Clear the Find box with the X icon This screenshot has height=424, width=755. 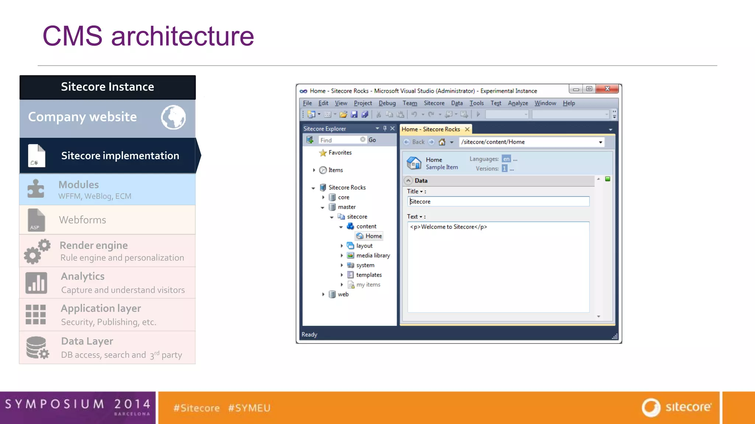[x=363, y=139]
